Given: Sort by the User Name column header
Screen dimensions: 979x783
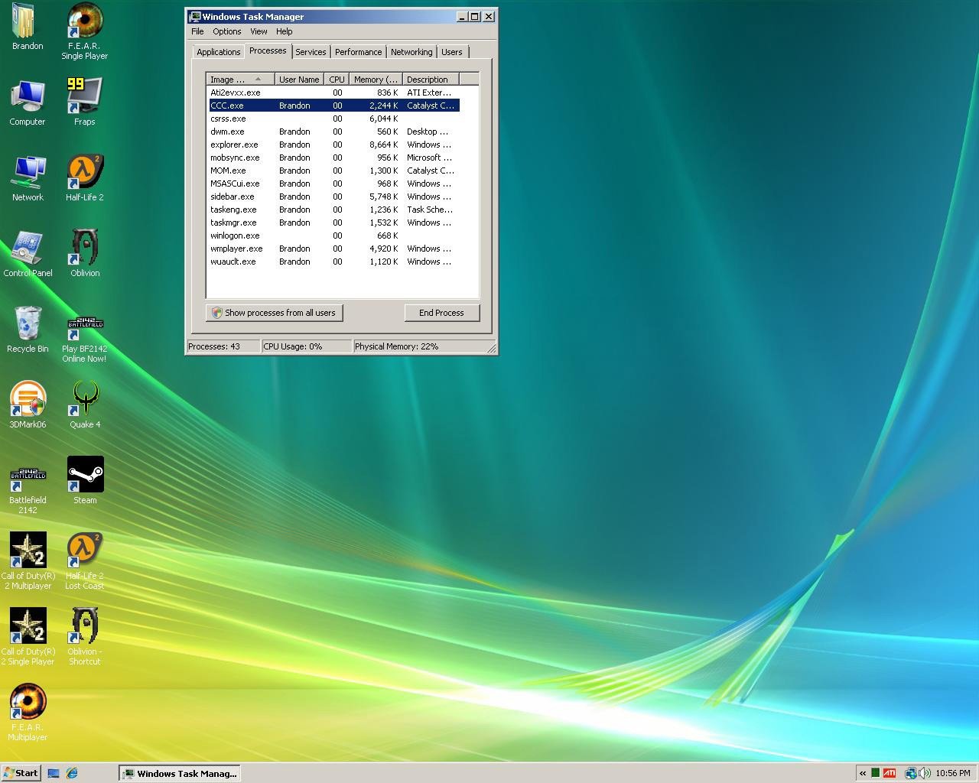Looking at the screenshot, I should (x=299, y=79).
